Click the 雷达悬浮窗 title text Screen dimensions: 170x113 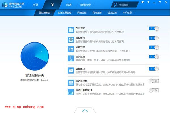pos(81,81)
